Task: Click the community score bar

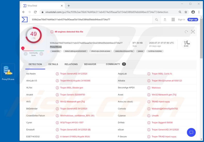Action: (x=34, y=51)
